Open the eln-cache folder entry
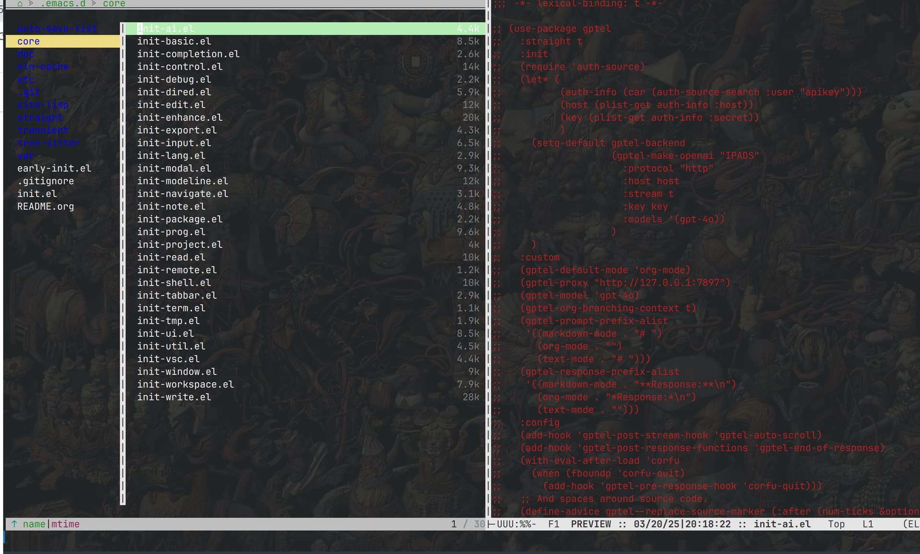 tap(43, 67)
